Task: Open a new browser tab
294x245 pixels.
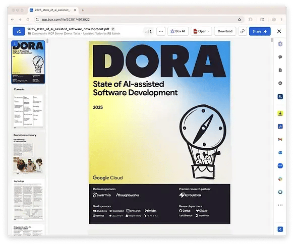Action: click(x=83, y=10)
